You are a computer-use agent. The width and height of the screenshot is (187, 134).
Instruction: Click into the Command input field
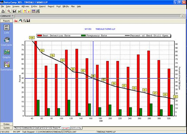(x=98, y=16)
